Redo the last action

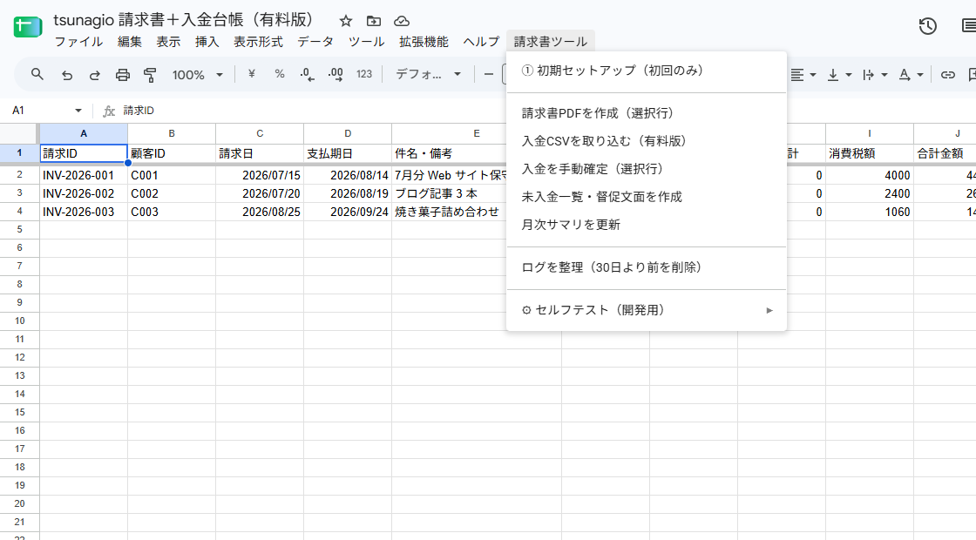pyautogui.click(x=95, y=75)
